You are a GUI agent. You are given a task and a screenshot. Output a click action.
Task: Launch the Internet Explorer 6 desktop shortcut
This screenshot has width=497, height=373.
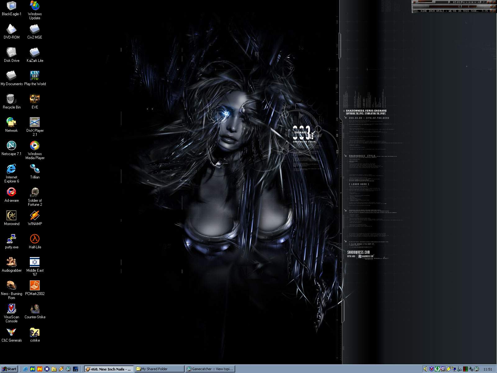tap(11, 173)
